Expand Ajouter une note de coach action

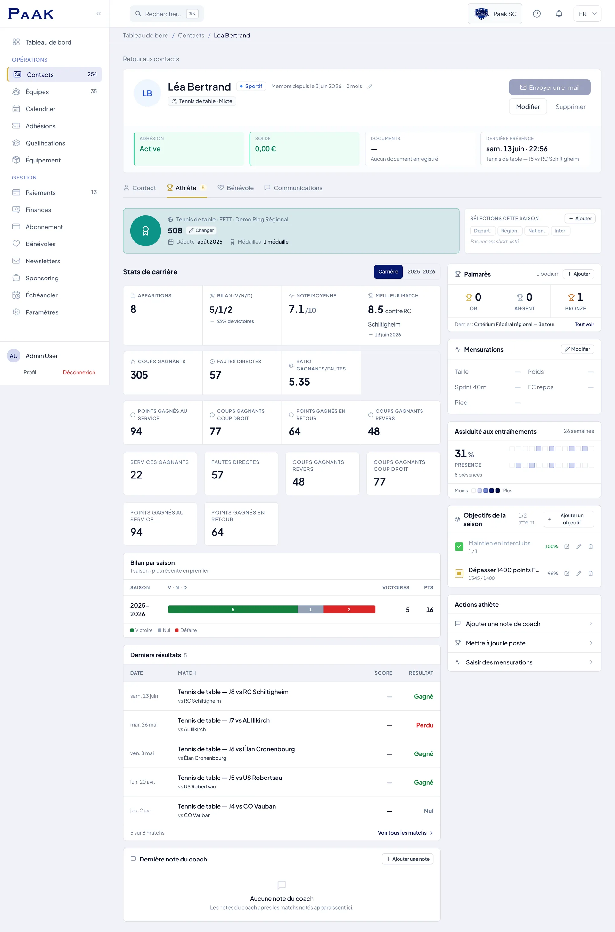[x=524, y=624]
